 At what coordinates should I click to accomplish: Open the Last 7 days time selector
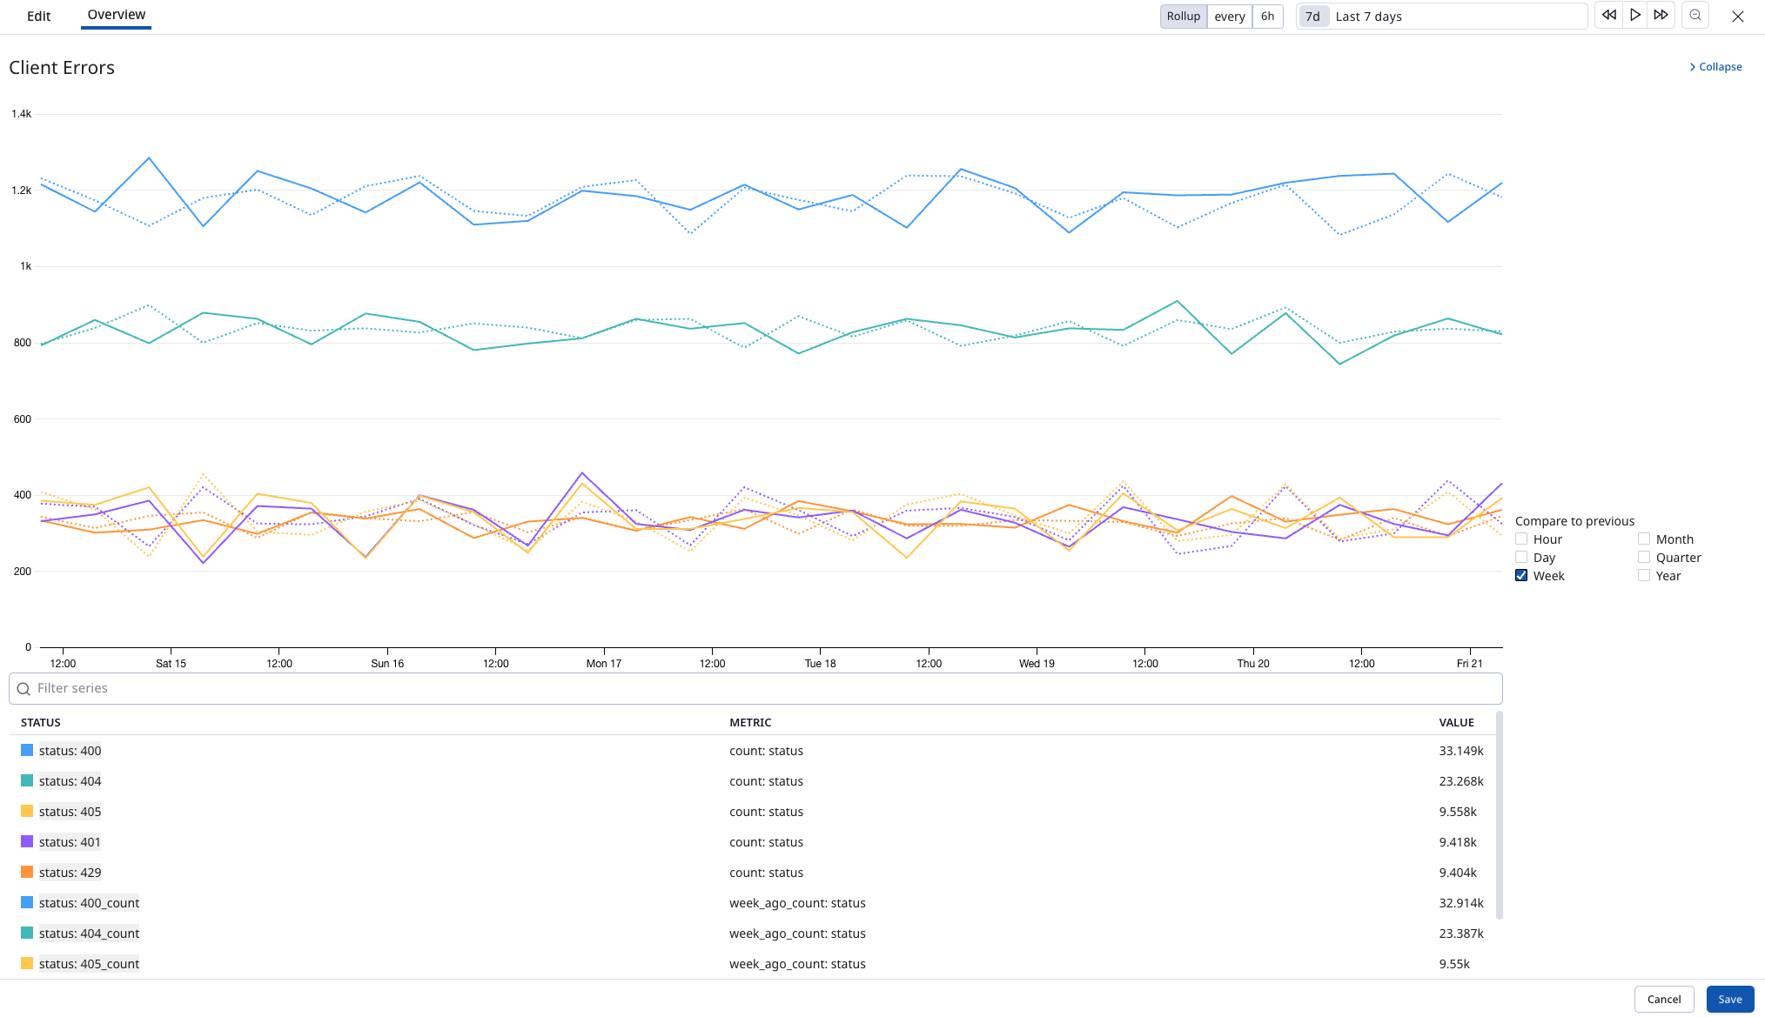tap(1442, 17)
